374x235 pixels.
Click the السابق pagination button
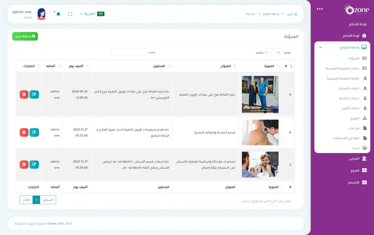tap(48, 200)
